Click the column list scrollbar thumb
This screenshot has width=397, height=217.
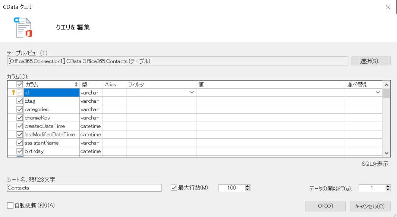pyautogui.click(x=386, y=93)
